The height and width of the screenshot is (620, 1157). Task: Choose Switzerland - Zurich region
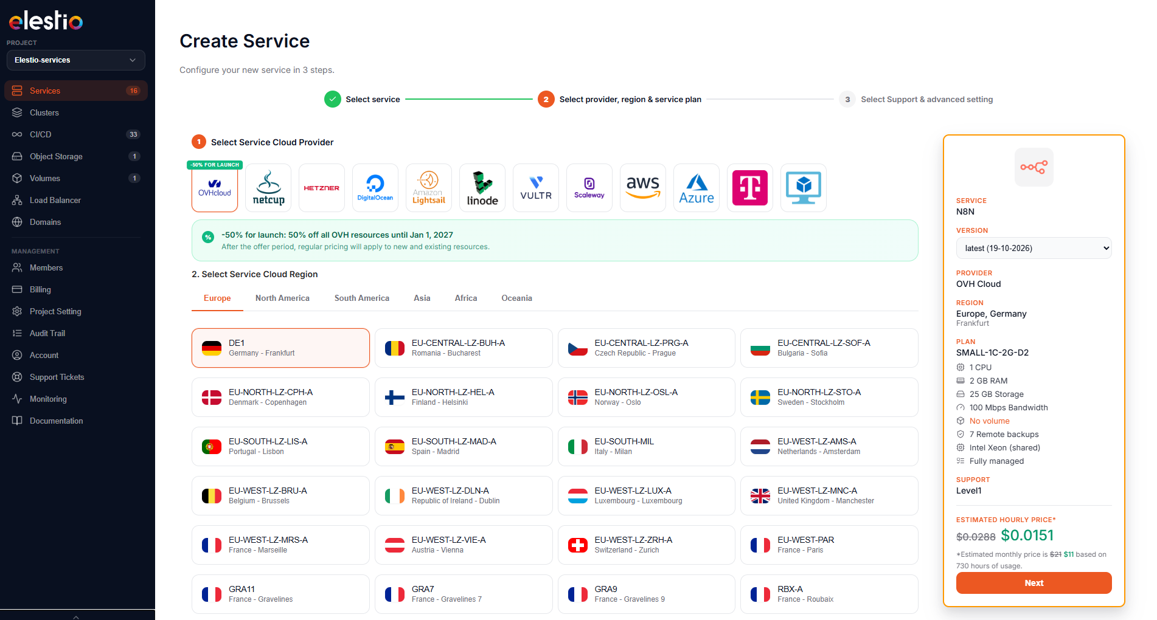coord(647,545)
